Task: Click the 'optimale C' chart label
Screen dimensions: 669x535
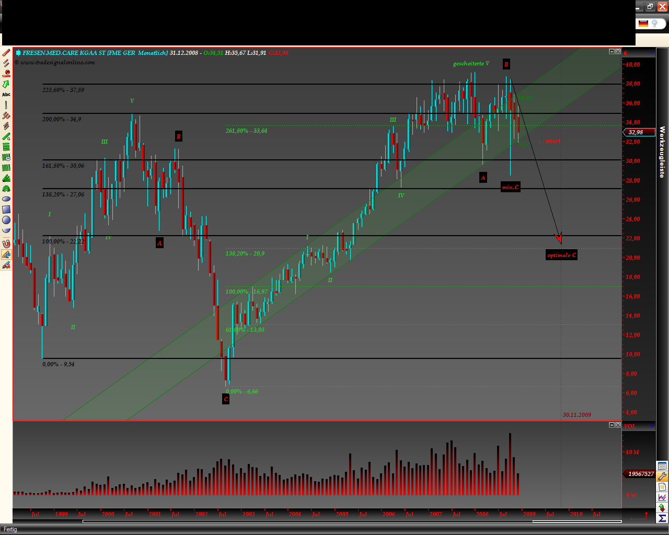Action: tap(562, 255)
